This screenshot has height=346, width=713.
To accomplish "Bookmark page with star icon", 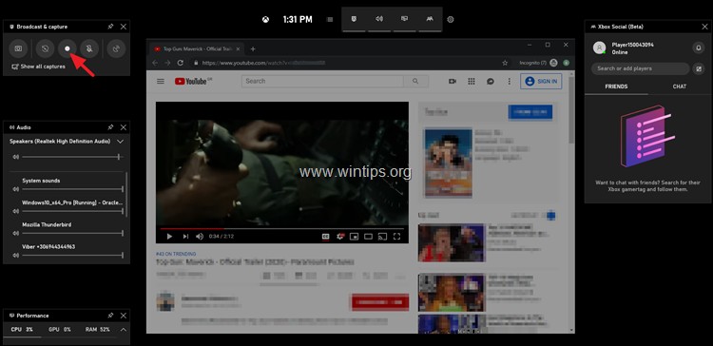I will click(x=505, y=63).
